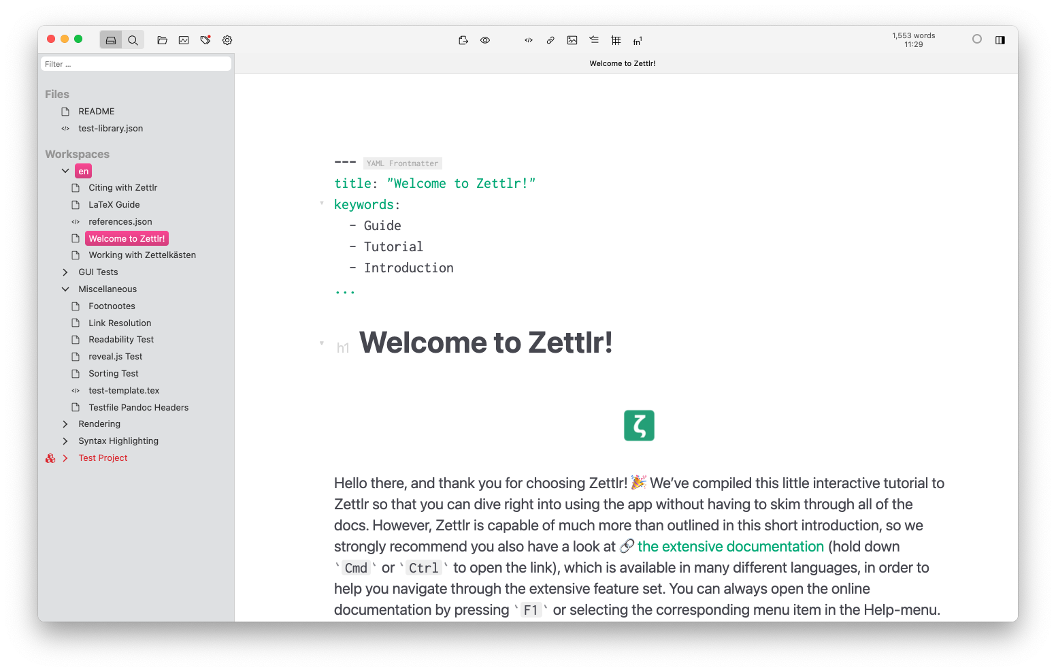Open the writing statistics chart icon

[184, 40]
